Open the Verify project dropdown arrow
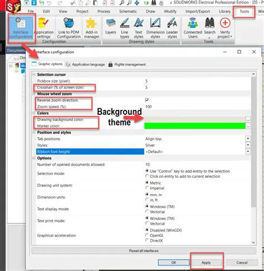The image size is (264, 271). 231,37
